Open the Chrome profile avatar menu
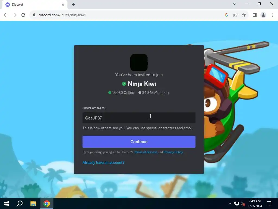278x209 pixels. (263, 15)
